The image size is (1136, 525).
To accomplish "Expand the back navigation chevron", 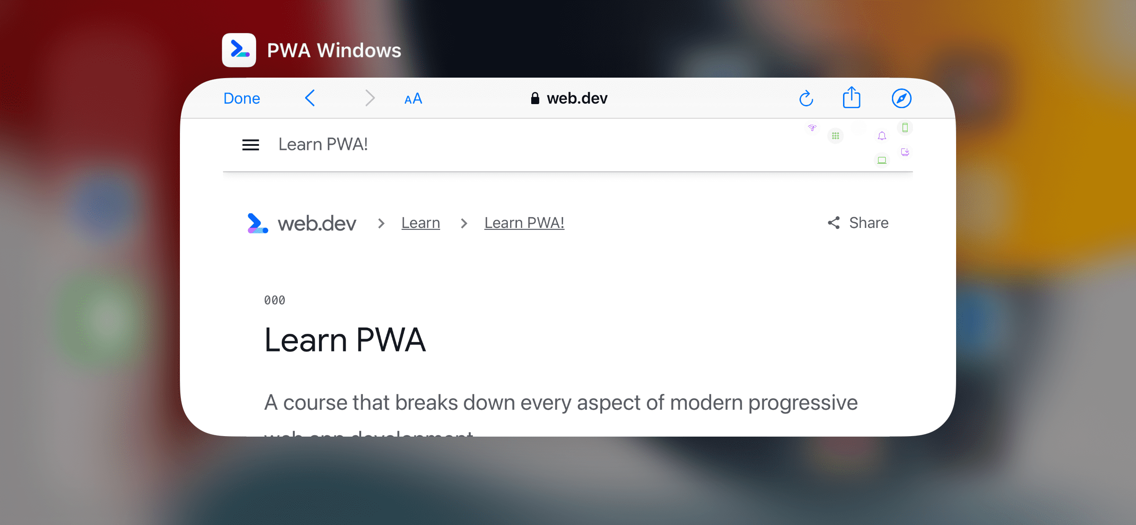I will coord(310,98).
